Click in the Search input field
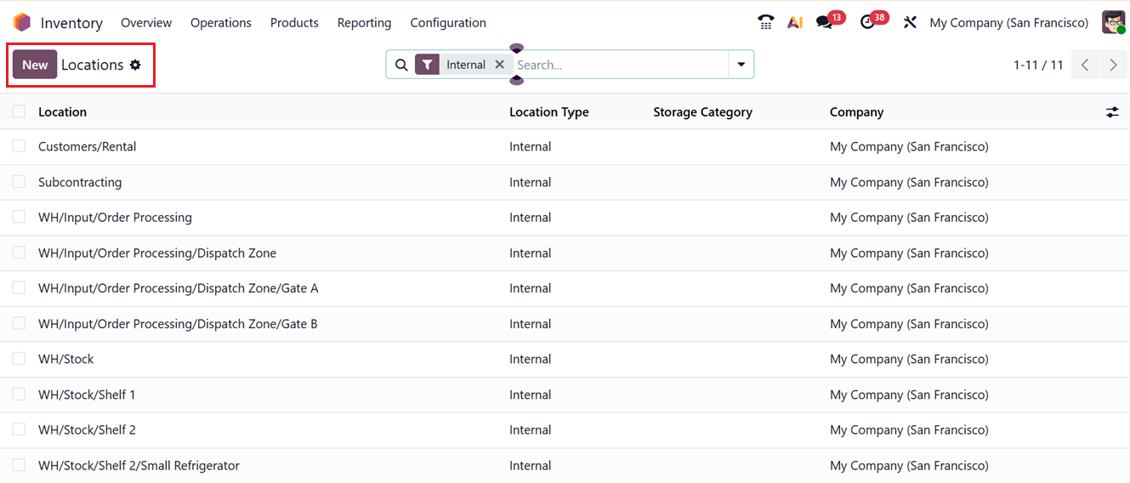Viewport: 1130px width, 483px height. [621, 65]
